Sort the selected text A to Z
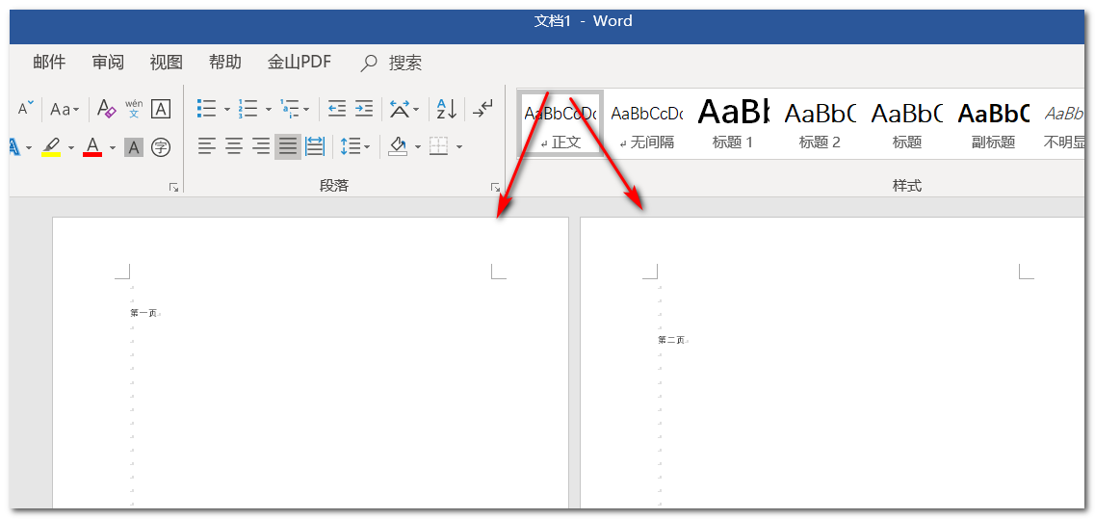 click(x=446, y=109)
